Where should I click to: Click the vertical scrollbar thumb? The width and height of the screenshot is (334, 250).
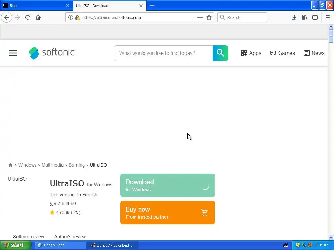[331, 36]
